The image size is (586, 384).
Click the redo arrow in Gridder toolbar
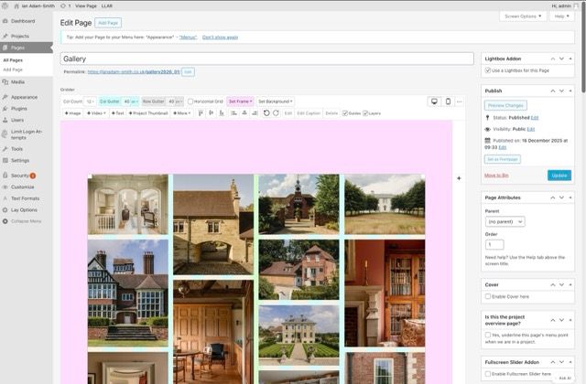click(276, 113)
